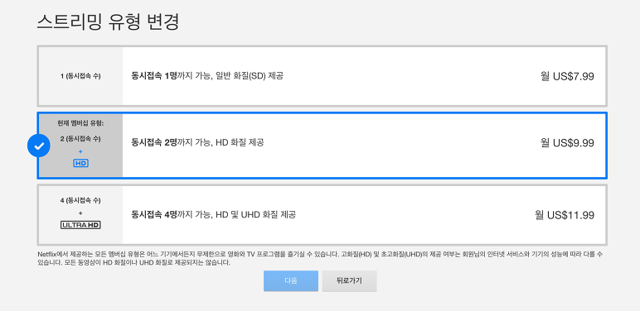Click the HD badge icon
The width and height of the screenshot is (640, 311).
coord(80,163)
